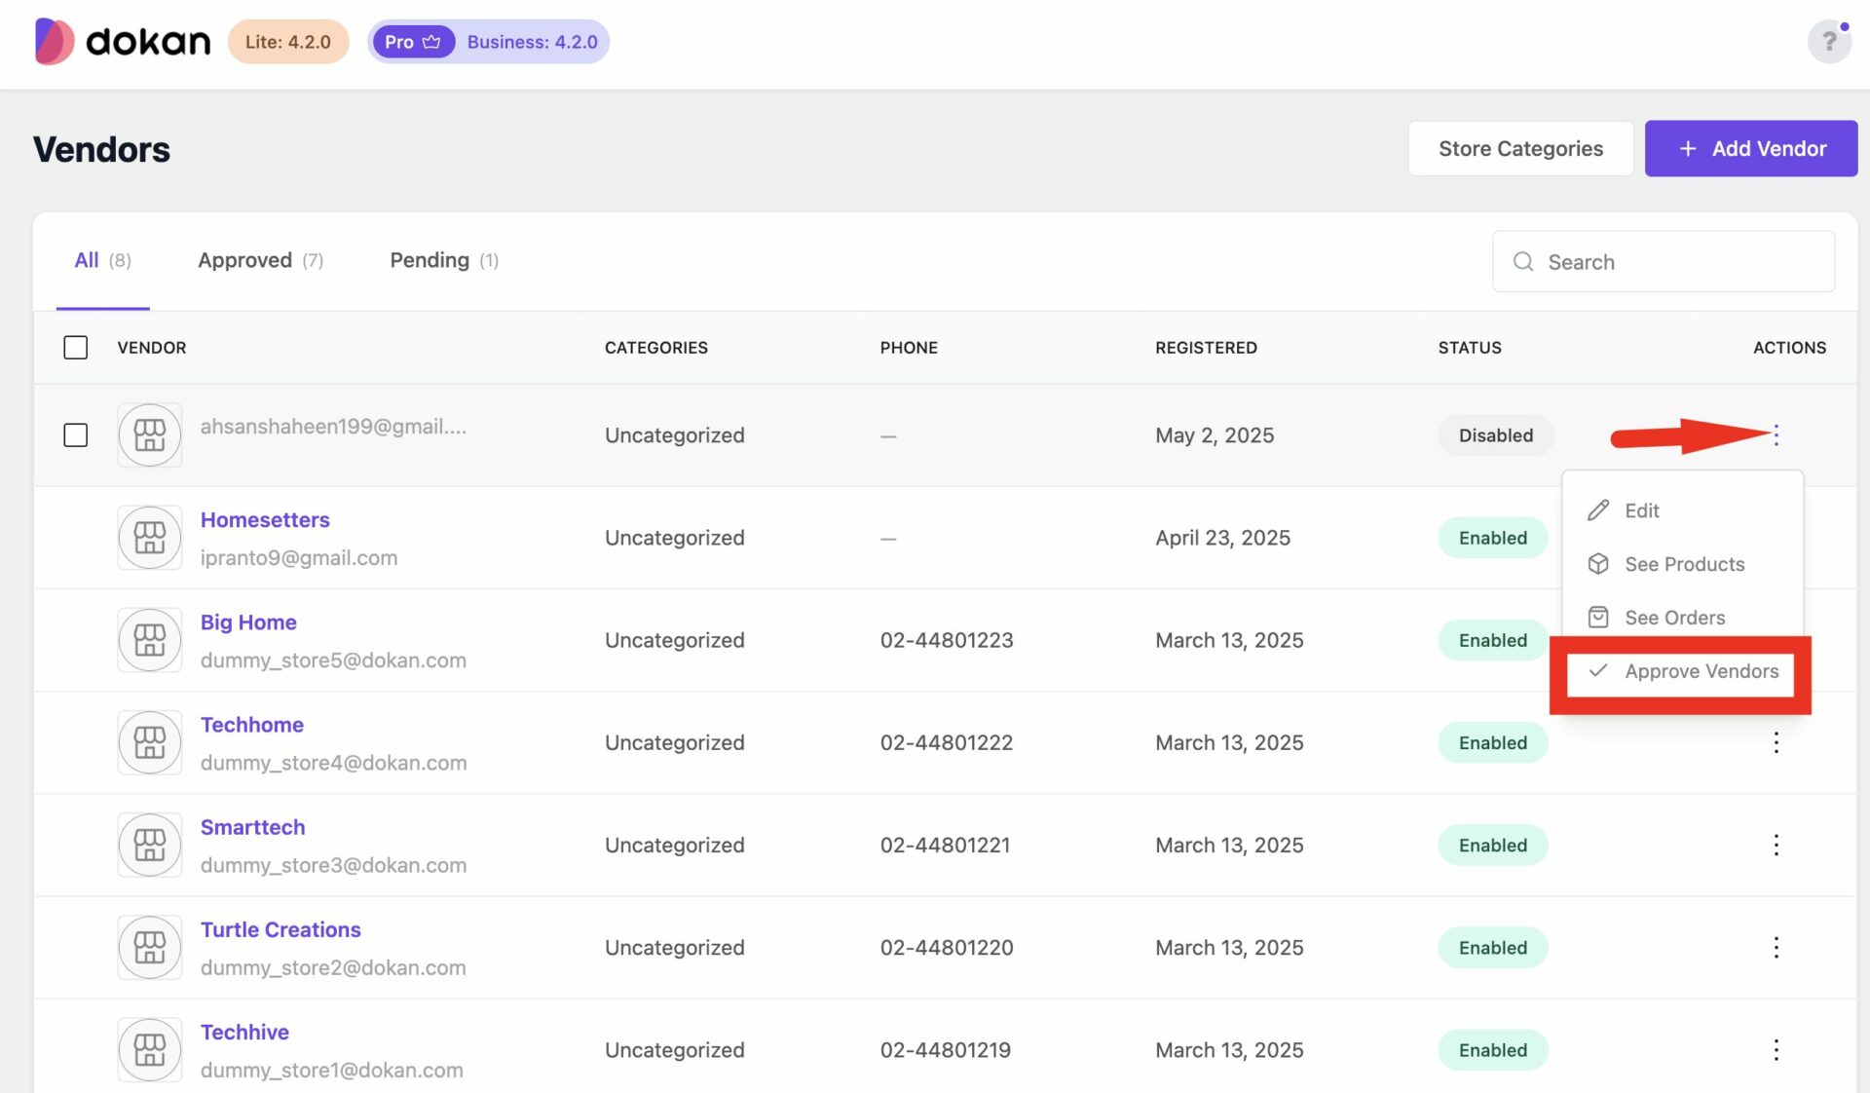Viewport: 1870px width, 1093px height.
Task: Click the Add Vendor button
Action: [x=1750, y=148]
